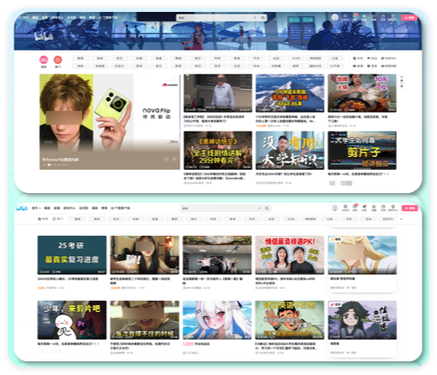This screenshot has width=437, height=375.
Task: Open the 历史 history icon in bottom page header
Action: tap(383, 208)
